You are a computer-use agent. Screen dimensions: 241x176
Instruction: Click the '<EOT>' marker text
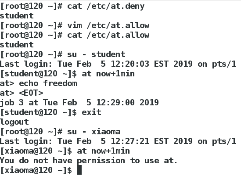click(31, 93)
